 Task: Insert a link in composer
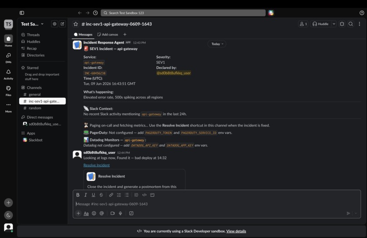pos(111,195)
